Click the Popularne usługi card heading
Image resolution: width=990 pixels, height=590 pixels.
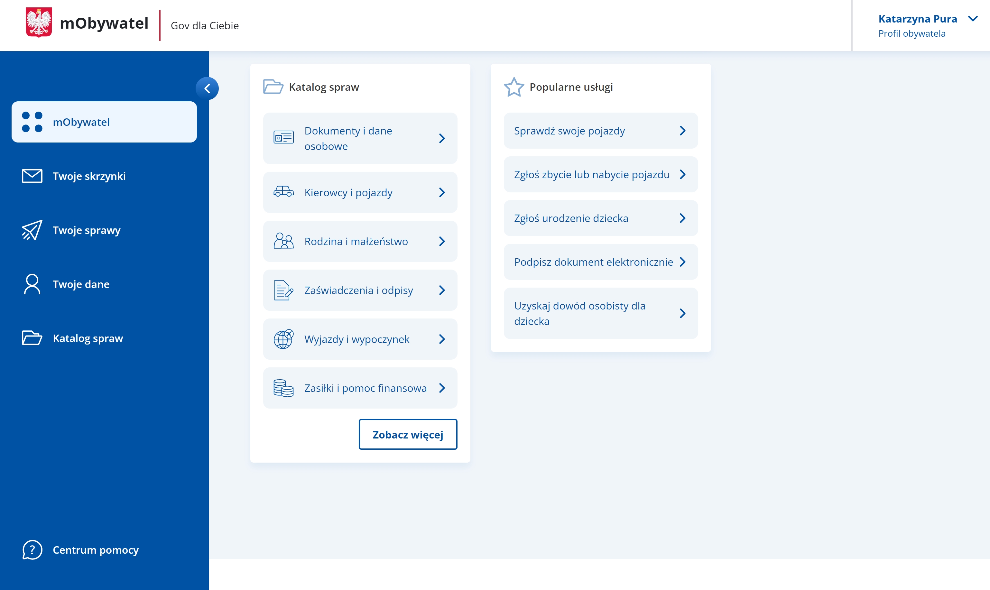(x=571, y=87)
